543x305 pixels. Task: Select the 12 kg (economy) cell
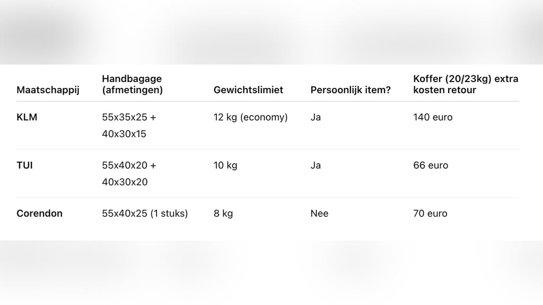[250, 117]
